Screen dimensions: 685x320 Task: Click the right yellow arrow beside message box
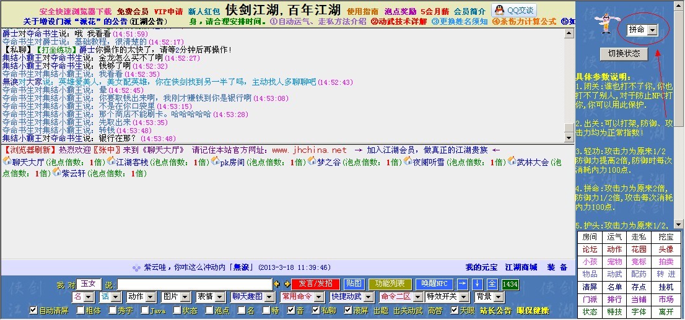coord(287,284)
